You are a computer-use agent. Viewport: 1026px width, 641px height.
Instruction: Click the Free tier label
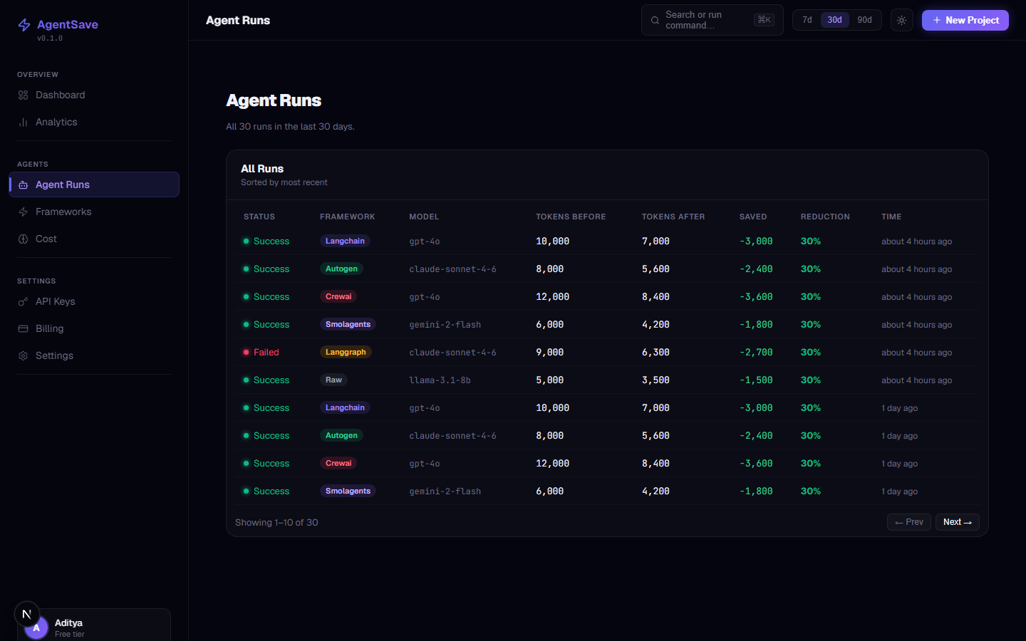click(x=70, y=634)
